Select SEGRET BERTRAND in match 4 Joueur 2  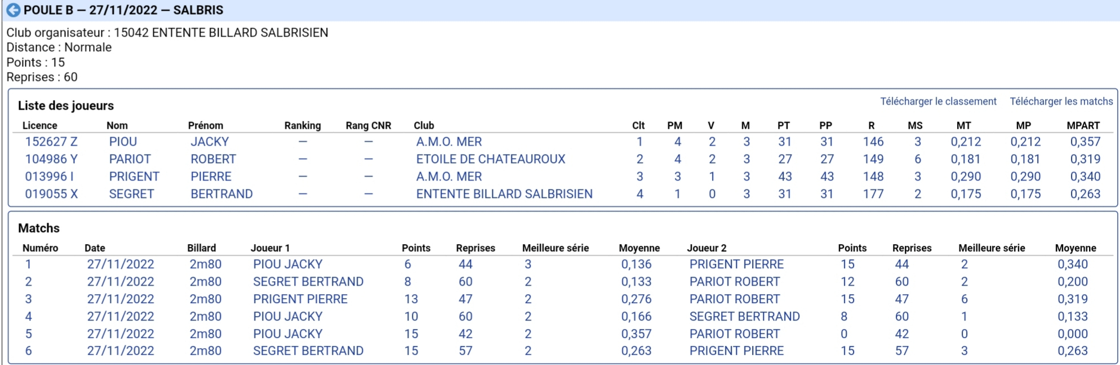pos(744,317)
